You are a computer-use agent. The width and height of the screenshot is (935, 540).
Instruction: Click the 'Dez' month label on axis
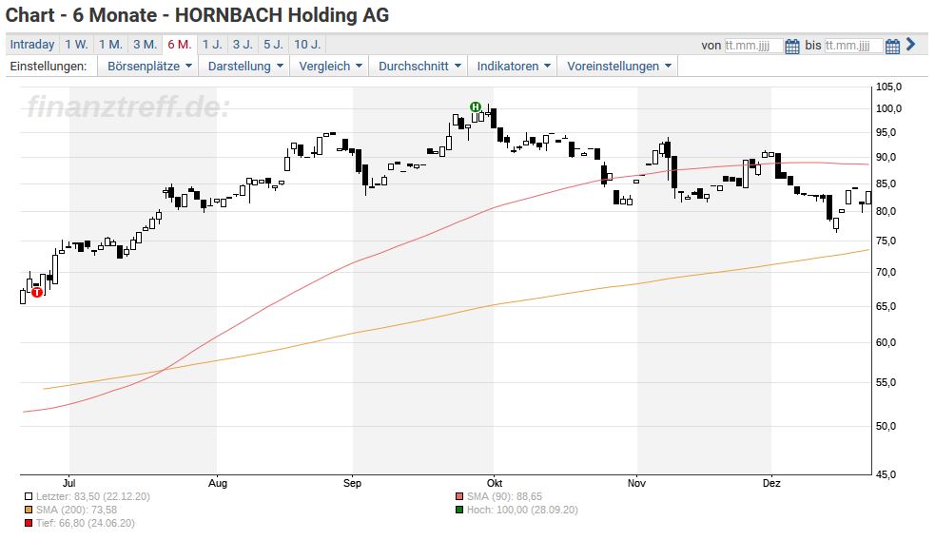[x=771, y=483]
